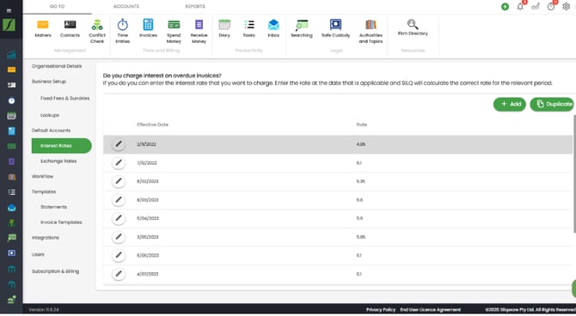Open Lookups settings page
The width and height of the screenshot is (576, 316).
point(50,115)
